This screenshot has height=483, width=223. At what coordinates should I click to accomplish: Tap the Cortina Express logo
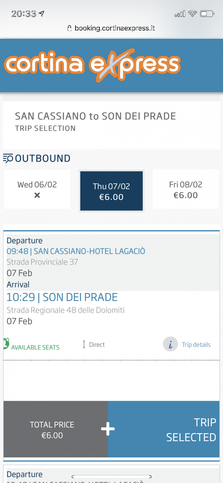pos(92,65)
